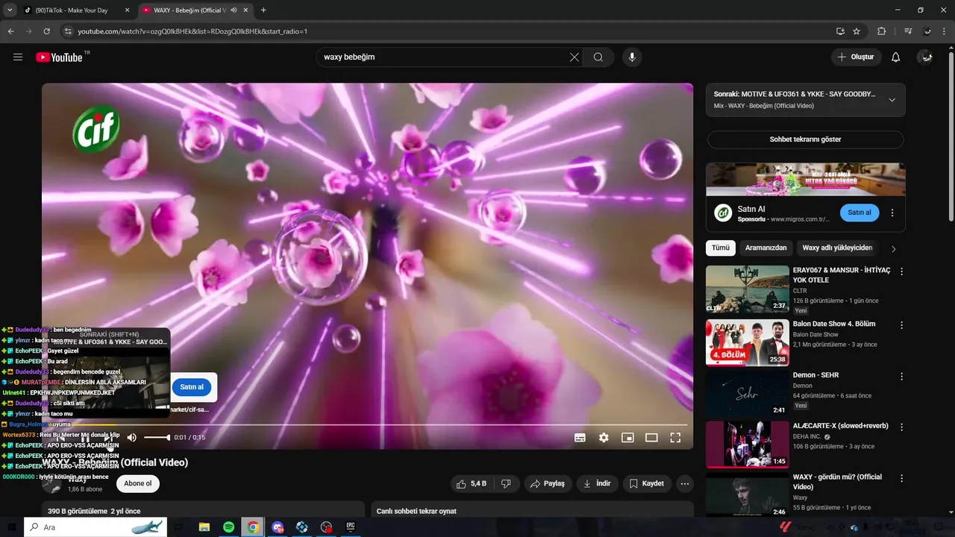The width and height of the screenshot is (955, 537).
Task: Subscribe with Abone ol button
Action: 138,483
